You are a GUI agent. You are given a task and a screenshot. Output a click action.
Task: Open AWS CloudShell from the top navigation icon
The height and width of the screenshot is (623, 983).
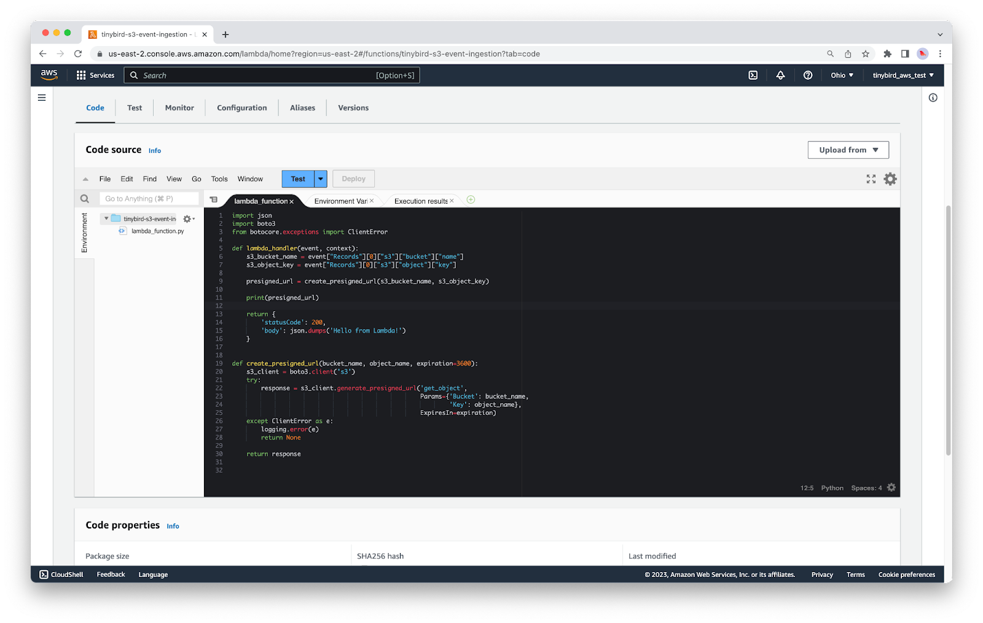click(x=753, y=75)
